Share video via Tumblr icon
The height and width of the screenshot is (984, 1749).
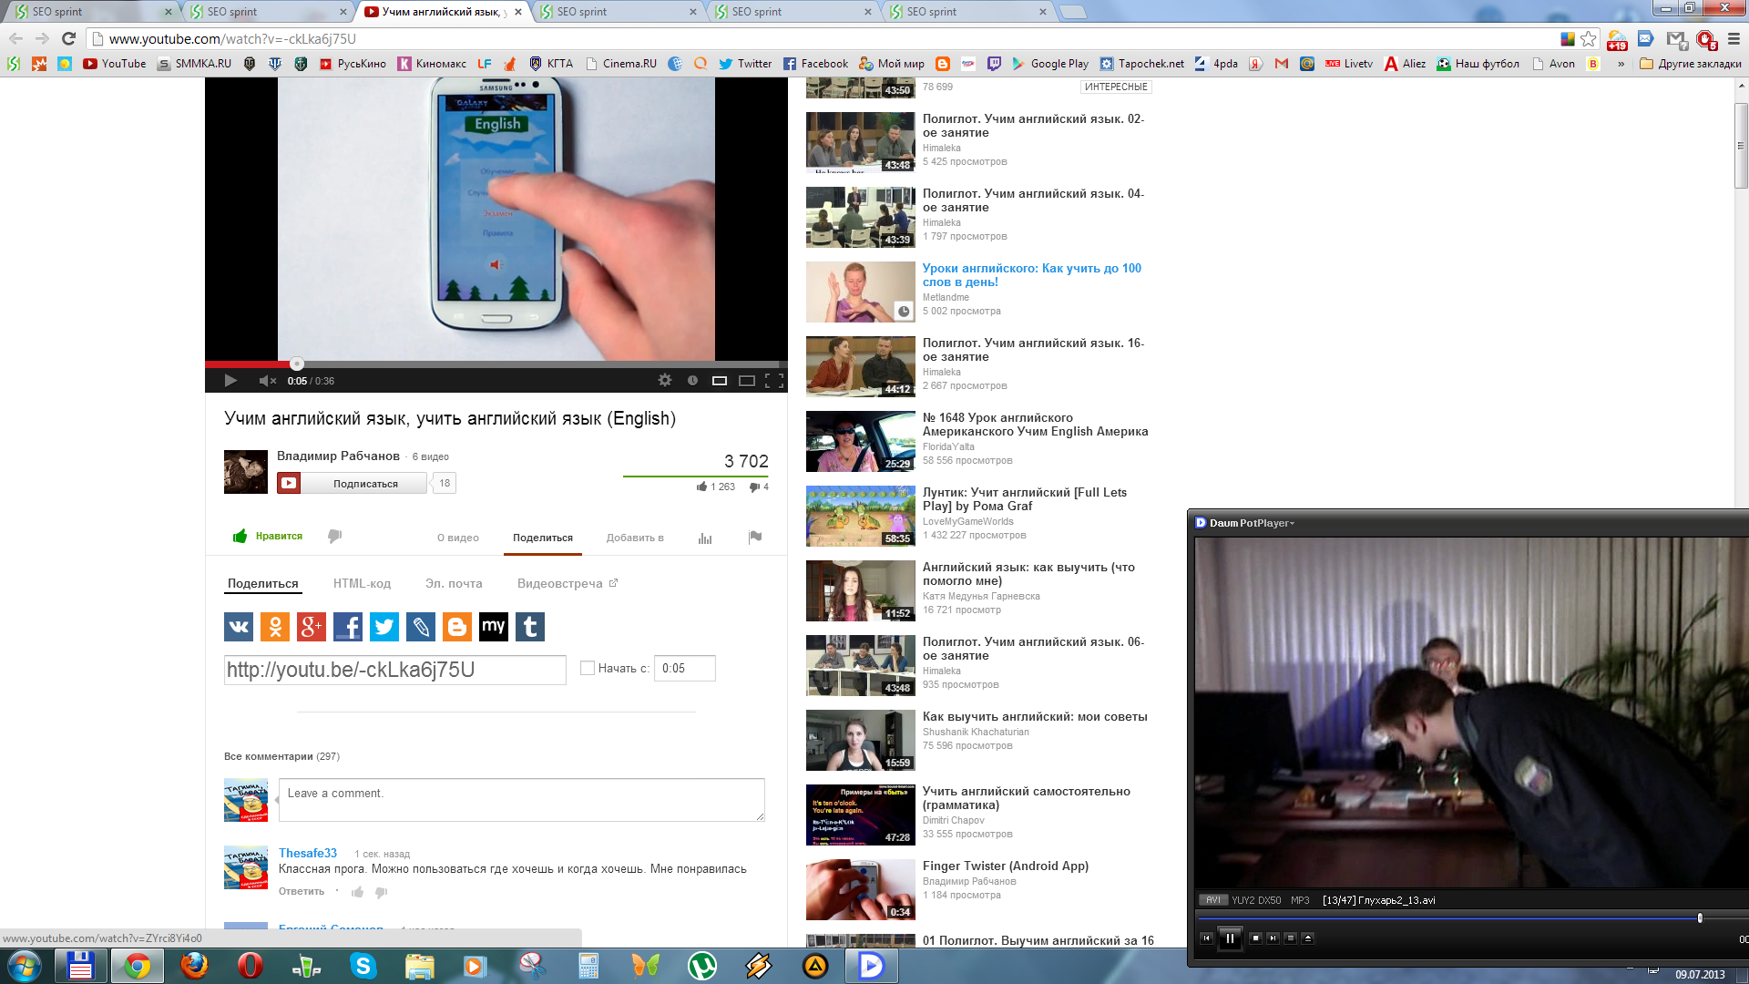pos(530,627)
